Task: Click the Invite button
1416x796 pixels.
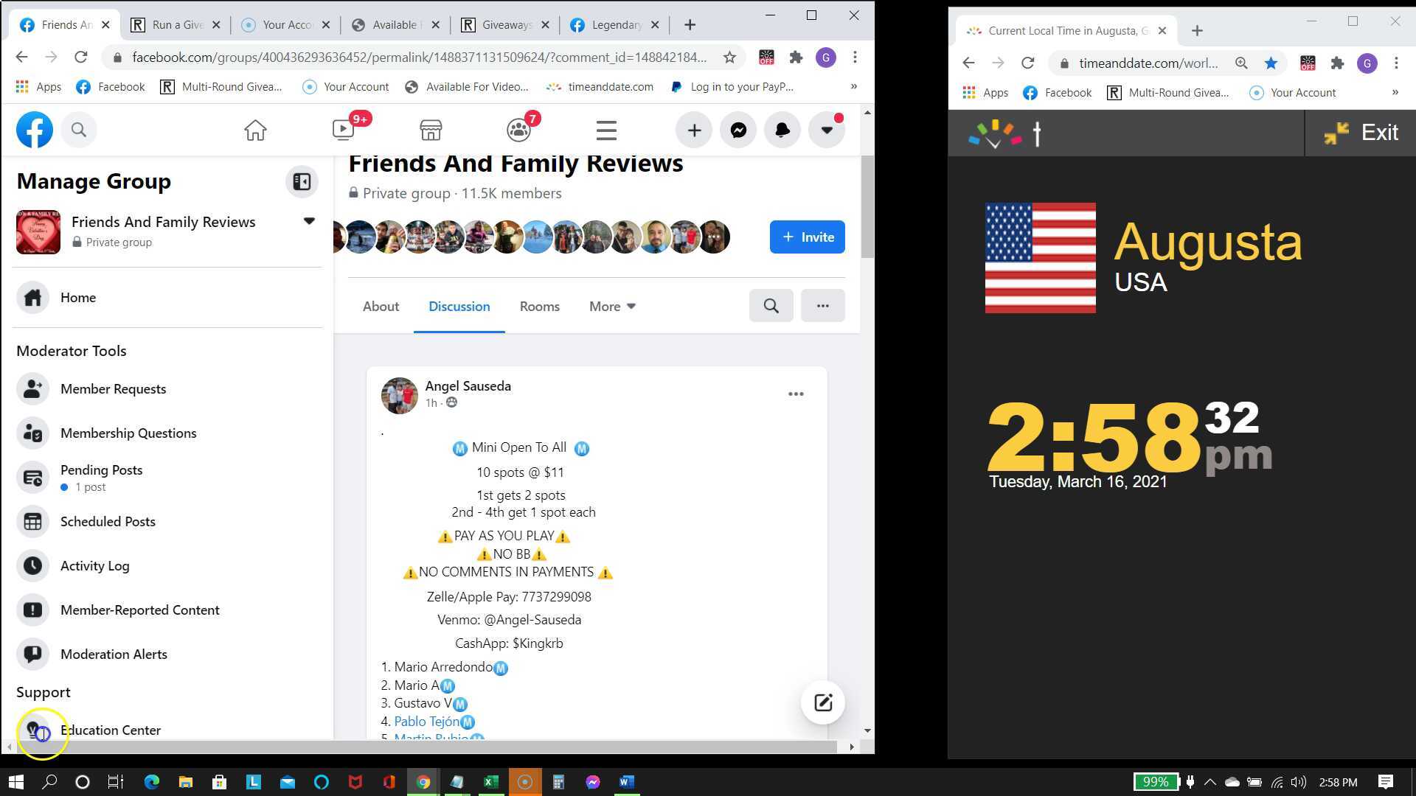Action: click(x=807, y=237)
